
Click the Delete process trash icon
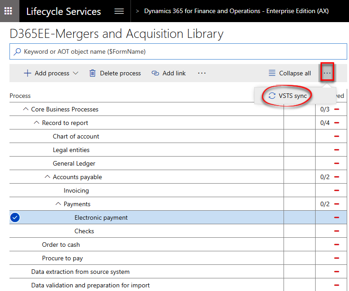(93, 73)
